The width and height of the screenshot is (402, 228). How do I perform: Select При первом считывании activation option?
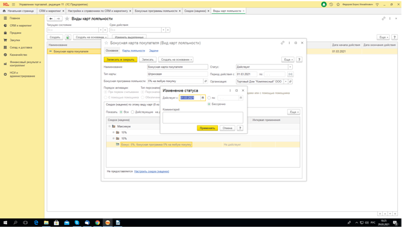tap(106, 92)
